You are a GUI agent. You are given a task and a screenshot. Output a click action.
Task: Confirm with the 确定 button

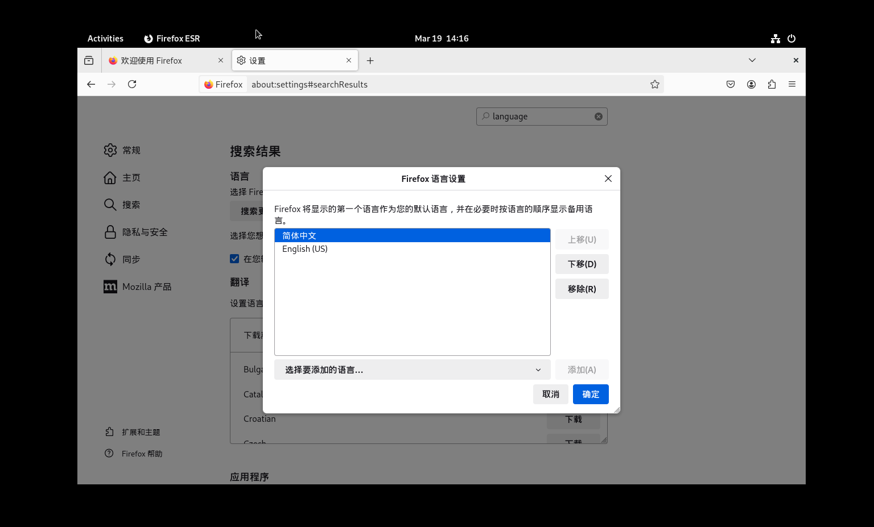pos(591,394)
